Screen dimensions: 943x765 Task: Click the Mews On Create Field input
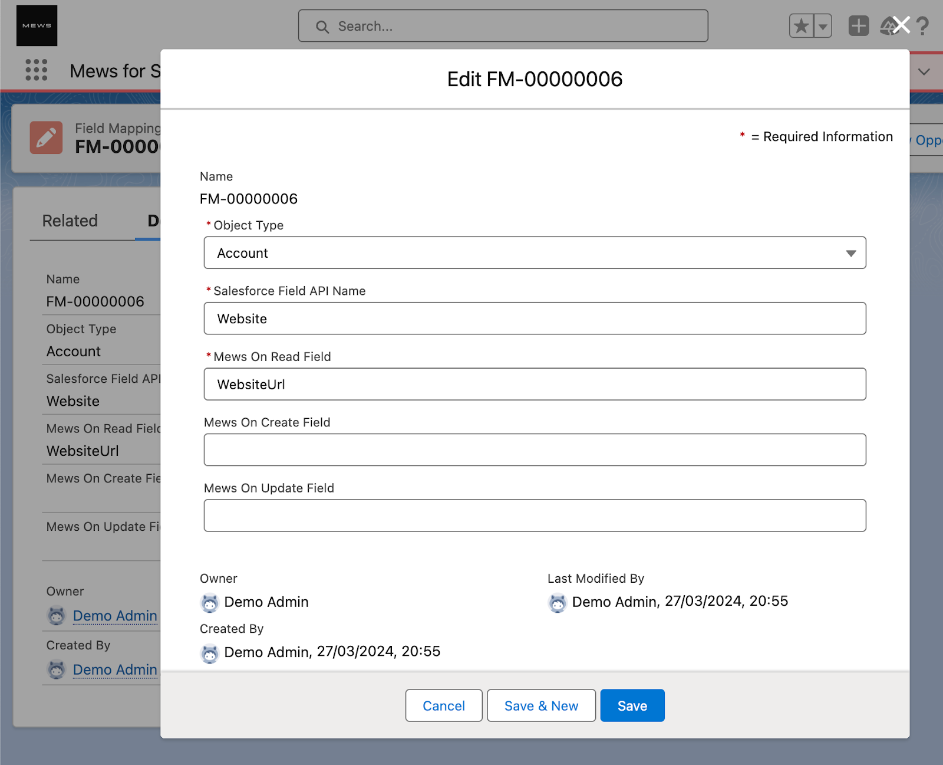(x=535, y=450)
